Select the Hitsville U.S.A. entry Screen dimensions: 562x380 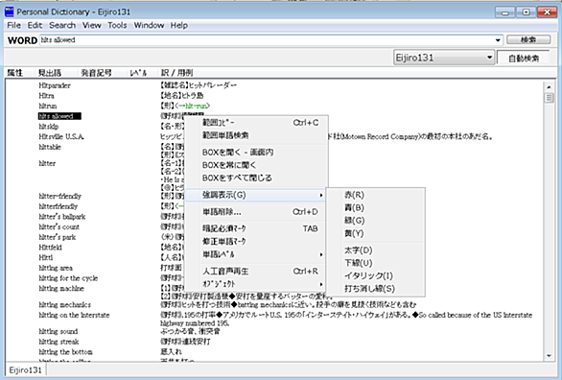(x=61, y=137)
